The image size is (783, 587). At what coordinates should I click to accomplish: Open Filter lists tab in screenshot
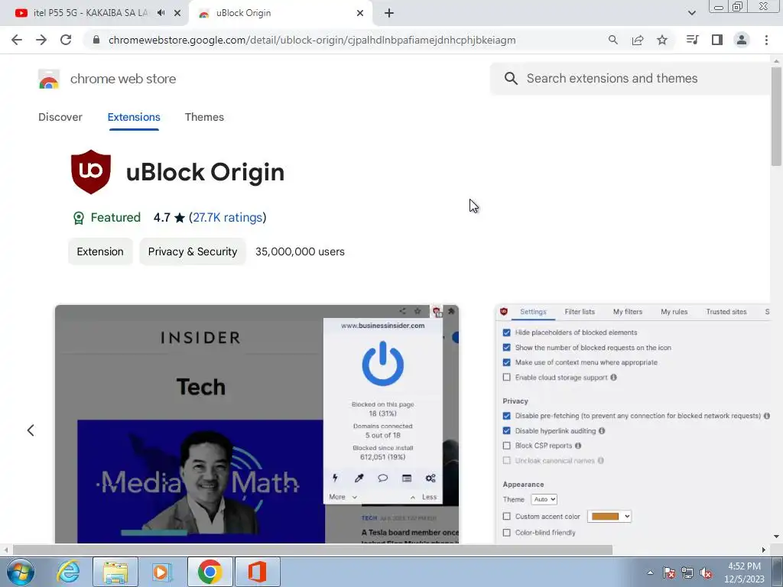[x=580, y=312]
